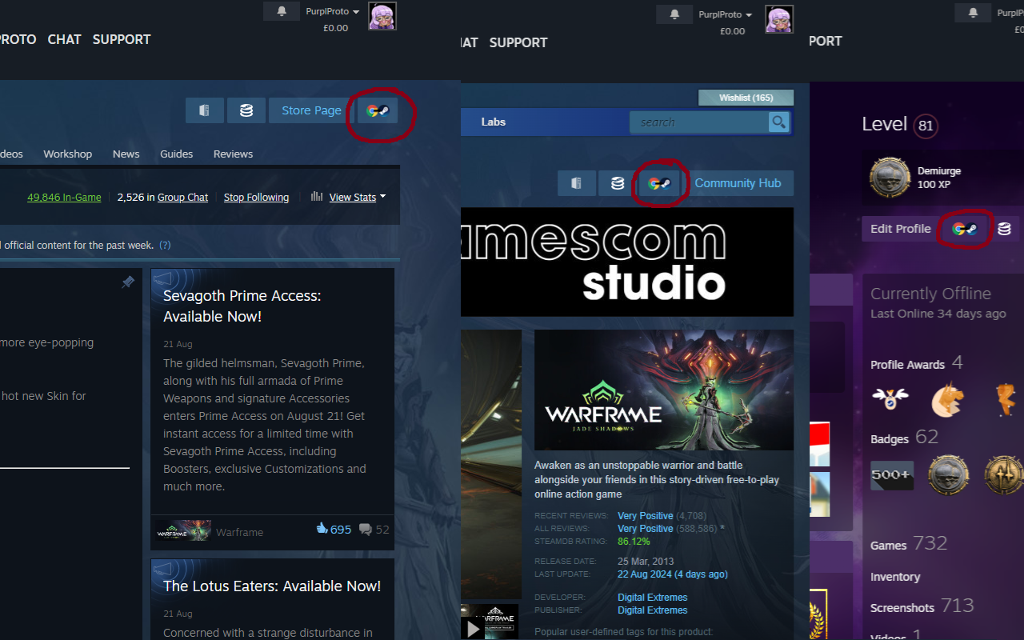
Task: Open the PurplProto dropdown in the center header
Action: click(722, 14)
